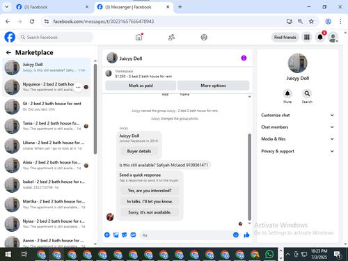Open Windows Start menu
348x261 pixels.
(x=8, y=254)
